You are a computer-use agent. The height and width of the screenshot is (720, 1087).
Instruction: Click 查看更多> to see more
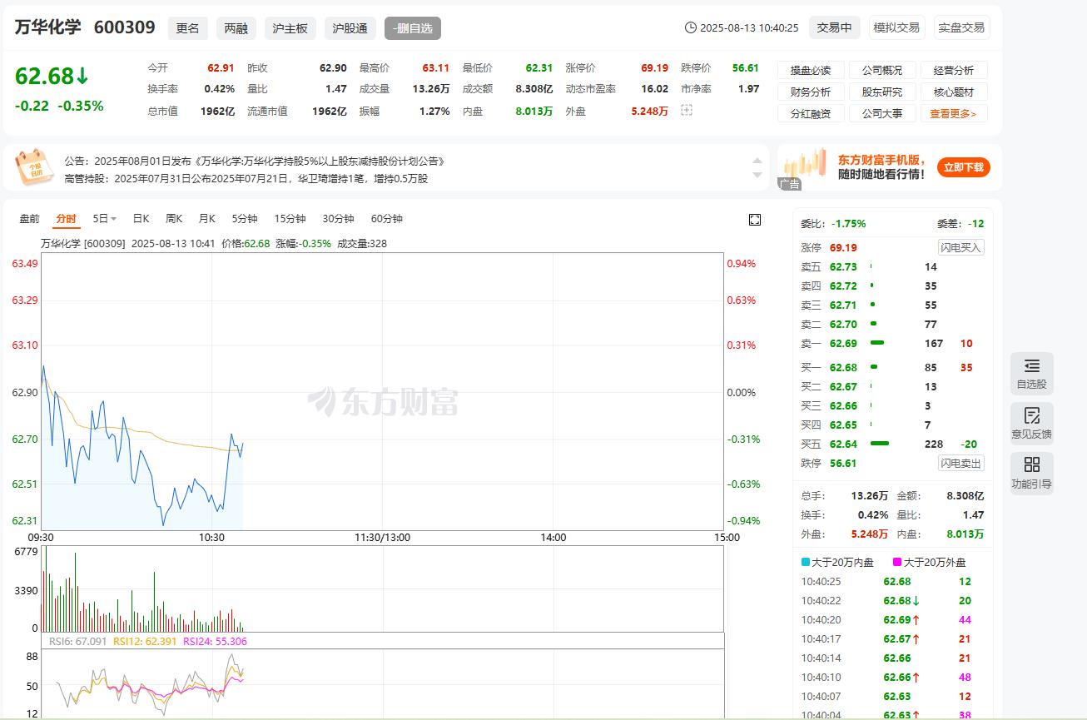(954, 113)
